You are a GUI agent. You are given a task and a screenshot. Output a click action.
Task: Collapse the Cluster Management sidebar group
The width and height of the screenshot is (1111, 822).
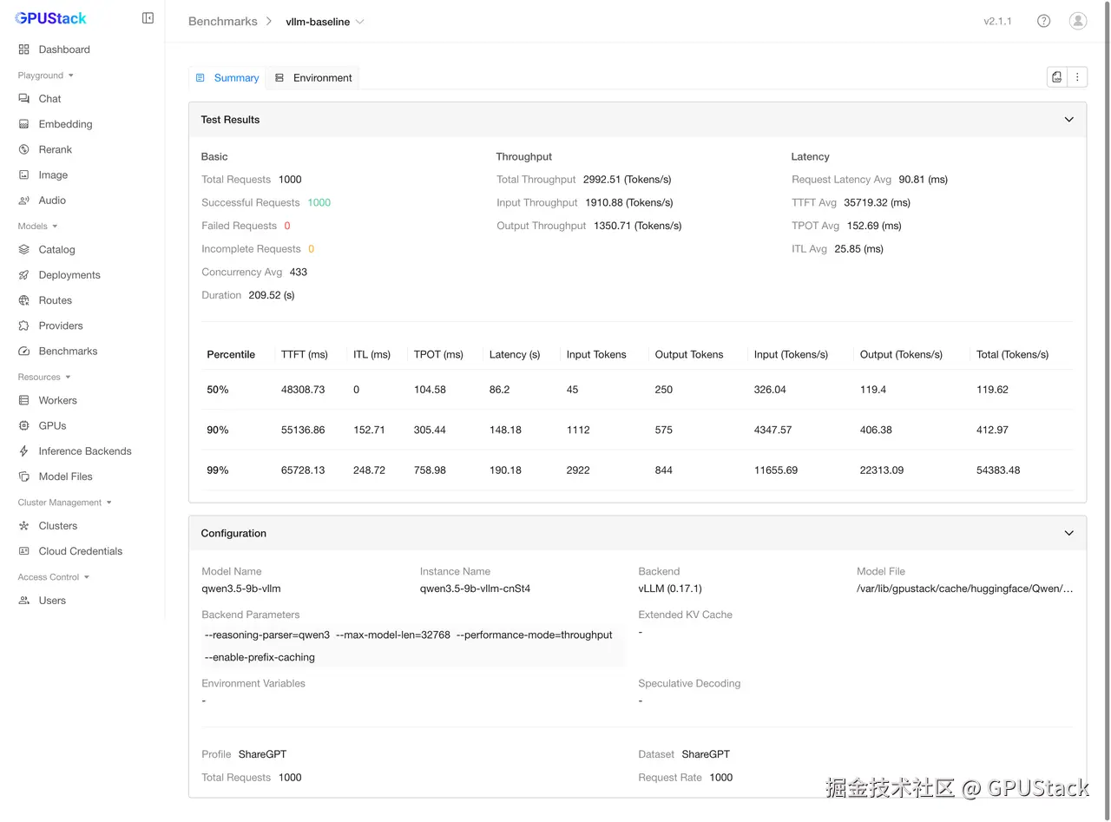[x=65, y=502]
